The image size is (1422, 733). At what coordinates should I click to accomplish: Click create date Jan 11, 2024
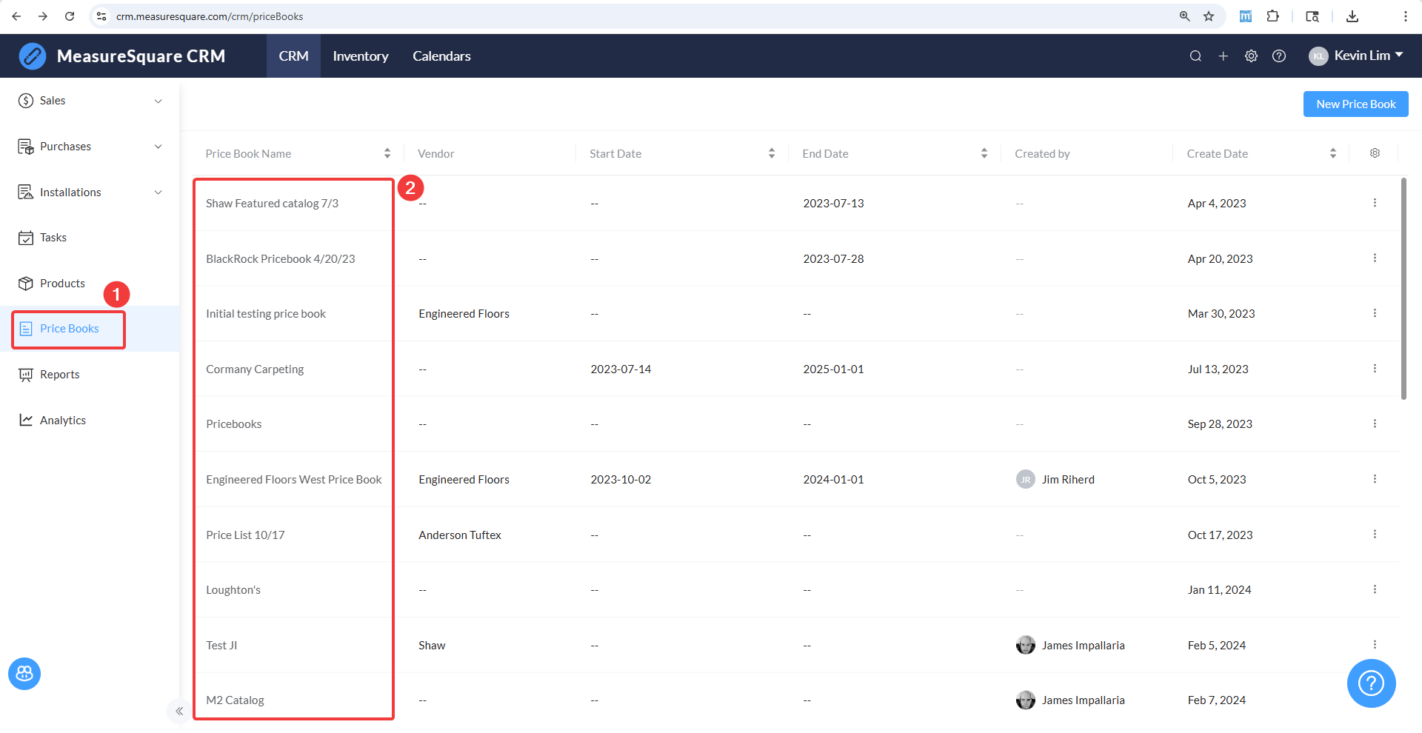pyautogui.click(x=1219, y=590)
